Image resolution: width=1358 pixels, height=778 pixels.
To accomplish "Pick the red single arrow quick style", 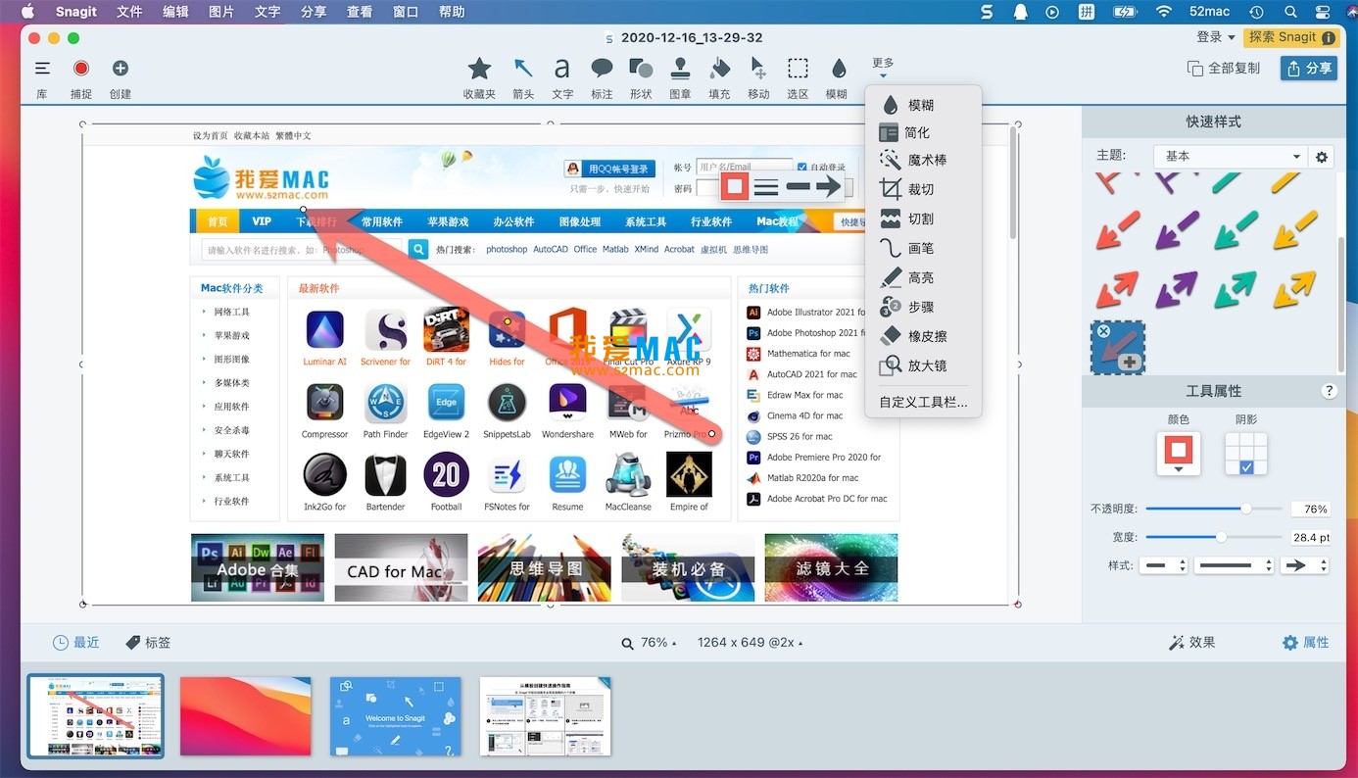I will click(1117, 231).
